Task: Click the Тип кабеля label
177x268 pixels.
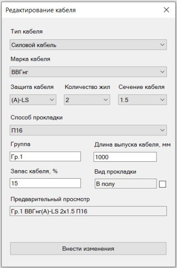Action: (27, 32)
